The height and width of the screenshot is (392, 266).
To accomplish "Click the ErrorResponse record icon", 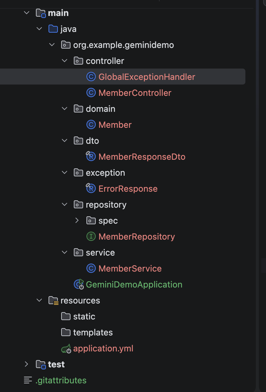I will [x=91, y=188].
